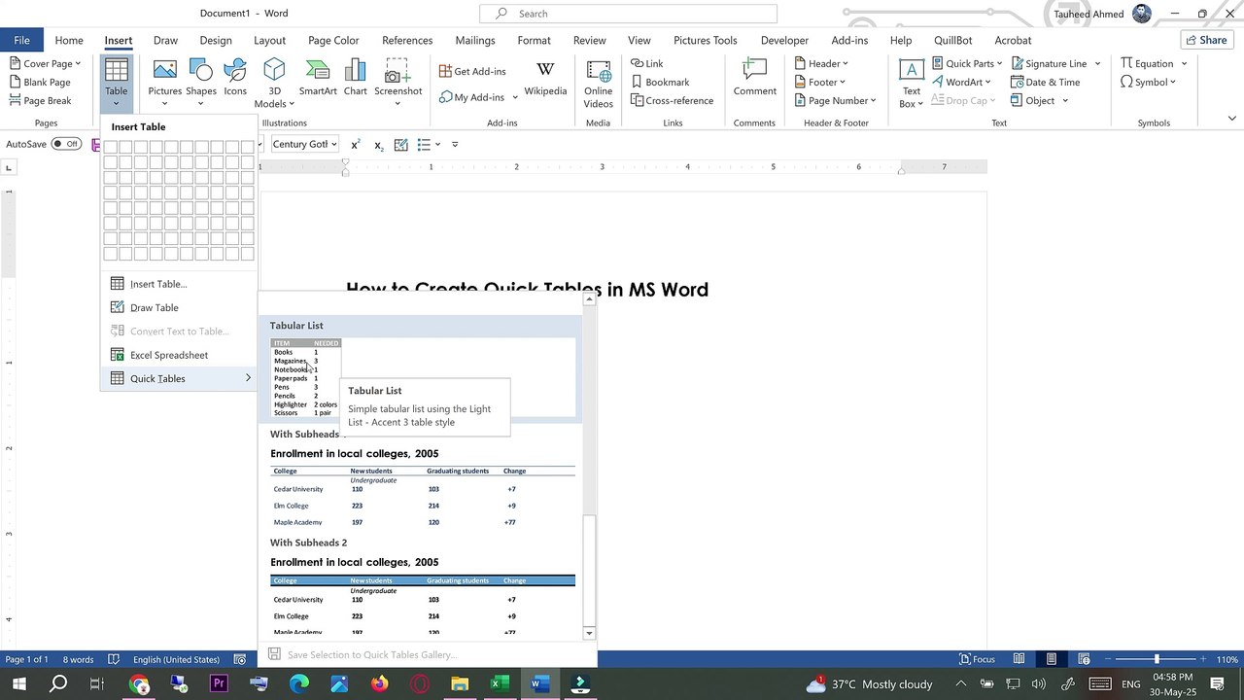
Task: Switch to Print Layout view
Action: click(1051, 659)
